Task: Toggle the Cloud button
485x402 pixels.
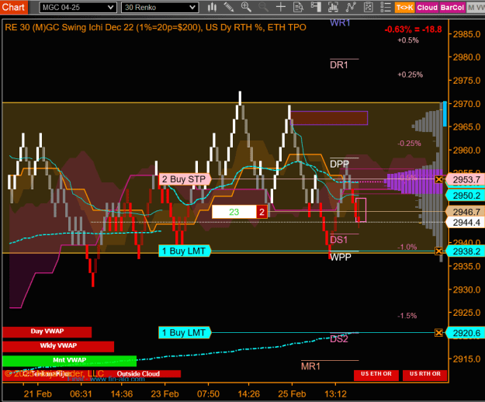Action: pyautogui.click(x=427, y=8)
